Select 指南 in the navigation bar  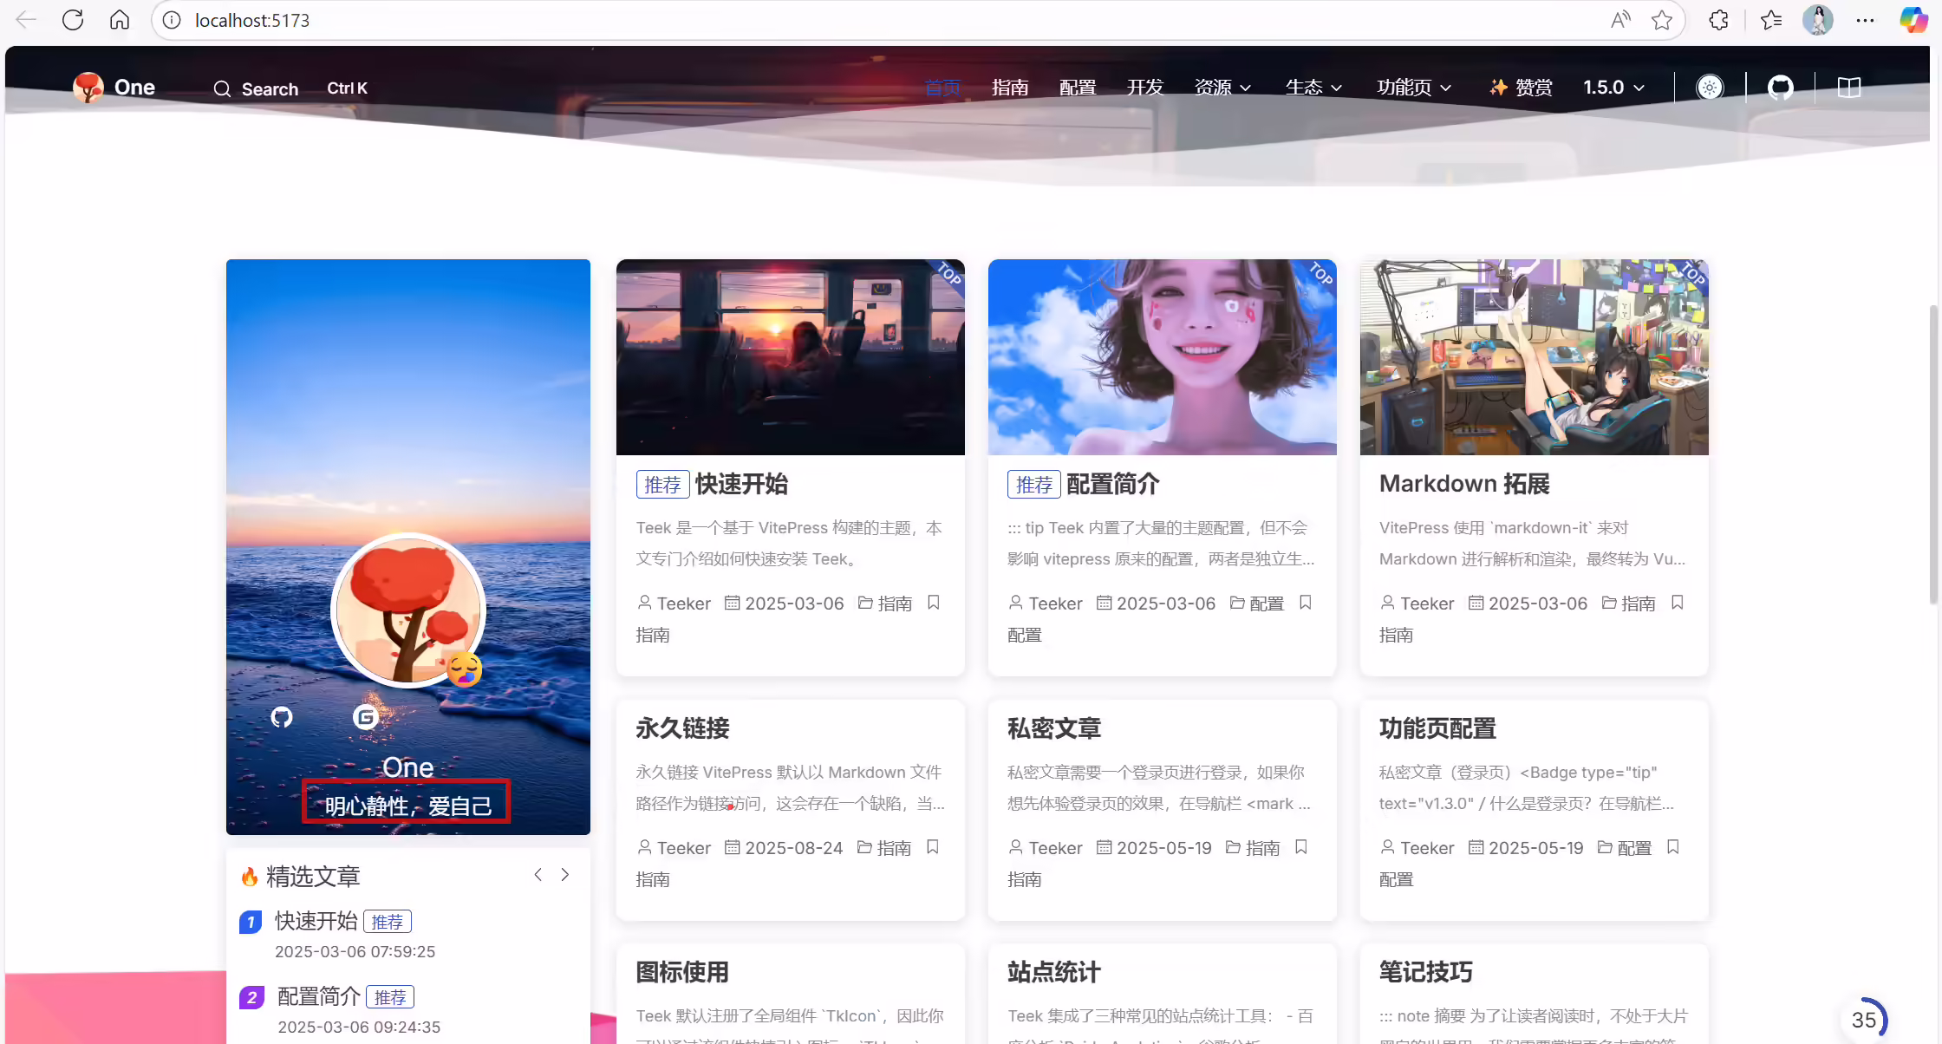[x=1010, y=88]
